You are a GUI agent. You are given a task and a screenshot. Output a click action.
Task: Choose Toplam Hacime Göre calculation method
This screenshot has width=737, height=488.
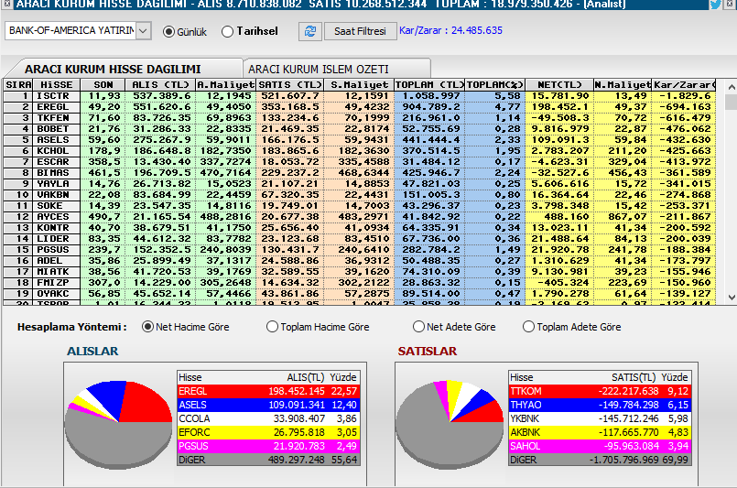pos(272,327)
